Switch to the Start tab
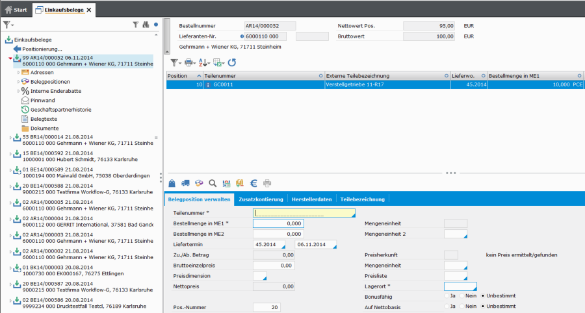 (x=16, y=10)
